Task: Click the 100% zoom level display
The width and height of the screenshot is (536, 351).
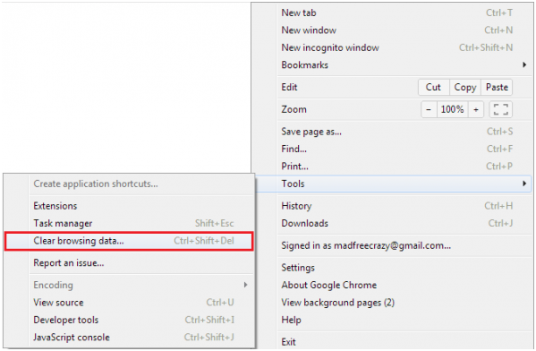Action: pos(452,109)
